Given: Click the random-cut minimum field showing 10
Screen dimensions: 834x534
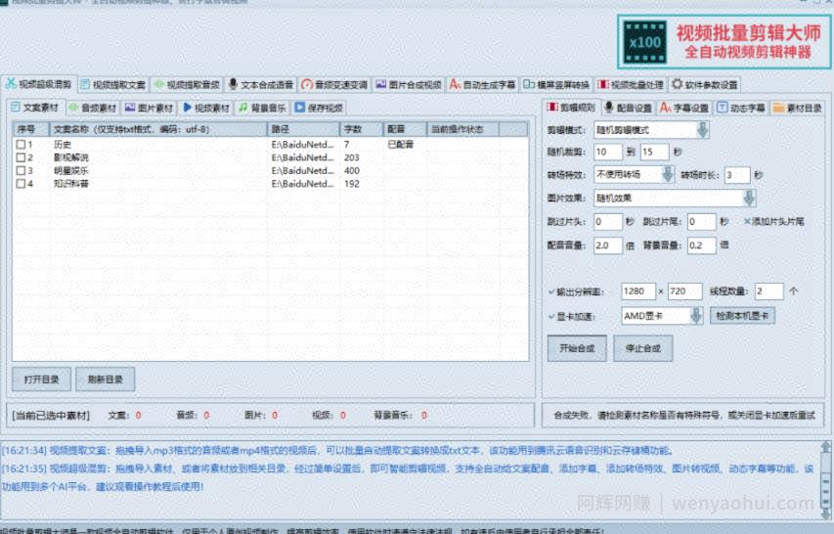Looking at the screenshot, I should click(608, 152).
